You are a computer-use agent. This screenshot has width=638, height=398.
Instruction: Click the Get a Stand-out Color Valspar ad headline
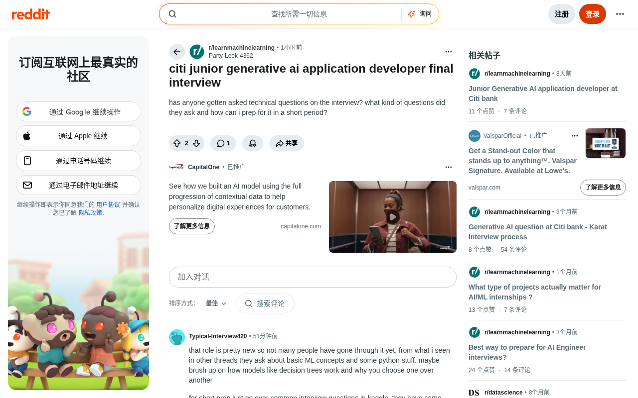point(522,161)
